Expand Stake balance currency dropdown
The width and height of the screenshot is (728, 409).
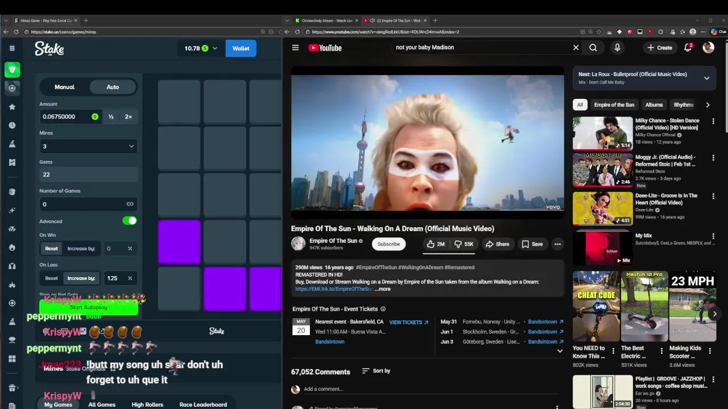pos(215,48)
